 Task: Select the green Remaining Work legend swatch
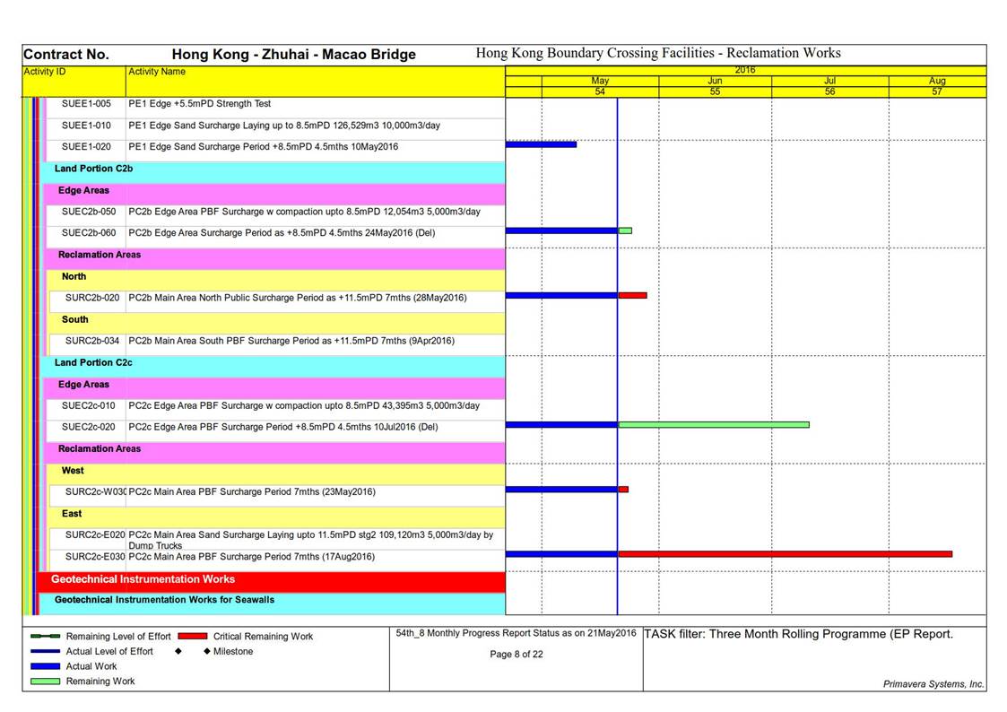(46, 682)
